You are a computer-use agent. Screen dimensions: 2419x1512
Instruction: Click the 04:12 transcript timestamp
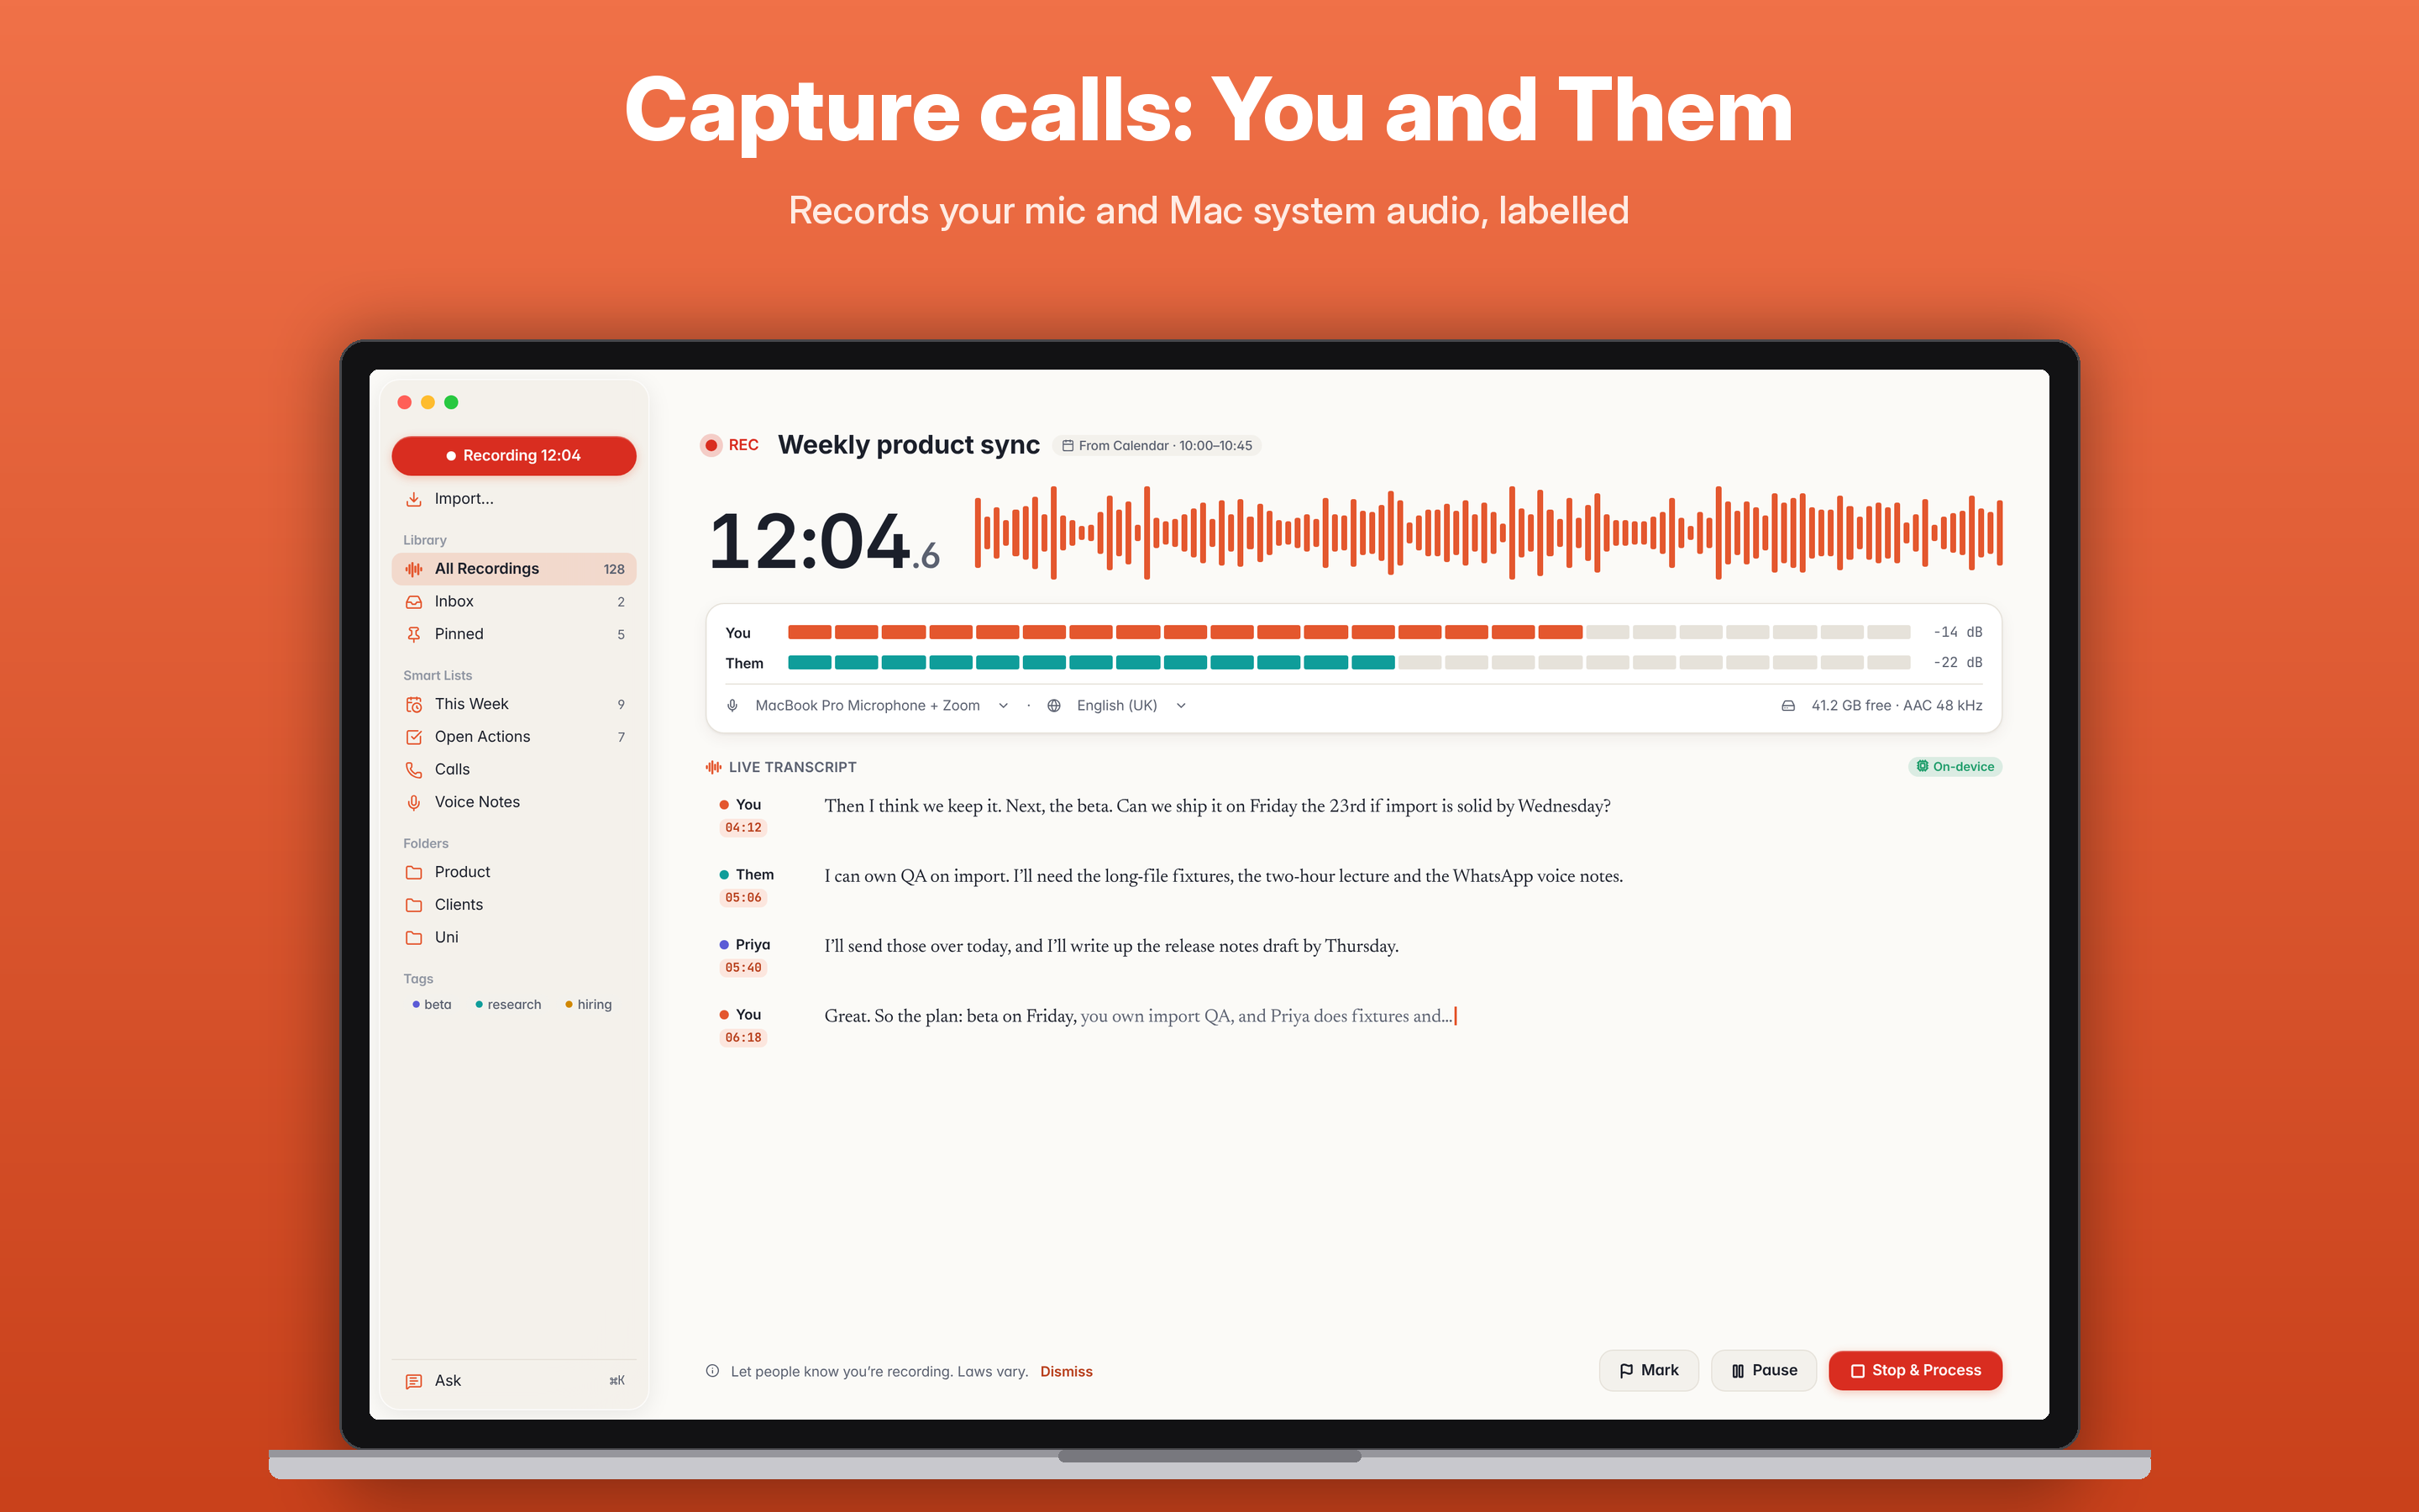pyautogui.click(x=742, y=828)
